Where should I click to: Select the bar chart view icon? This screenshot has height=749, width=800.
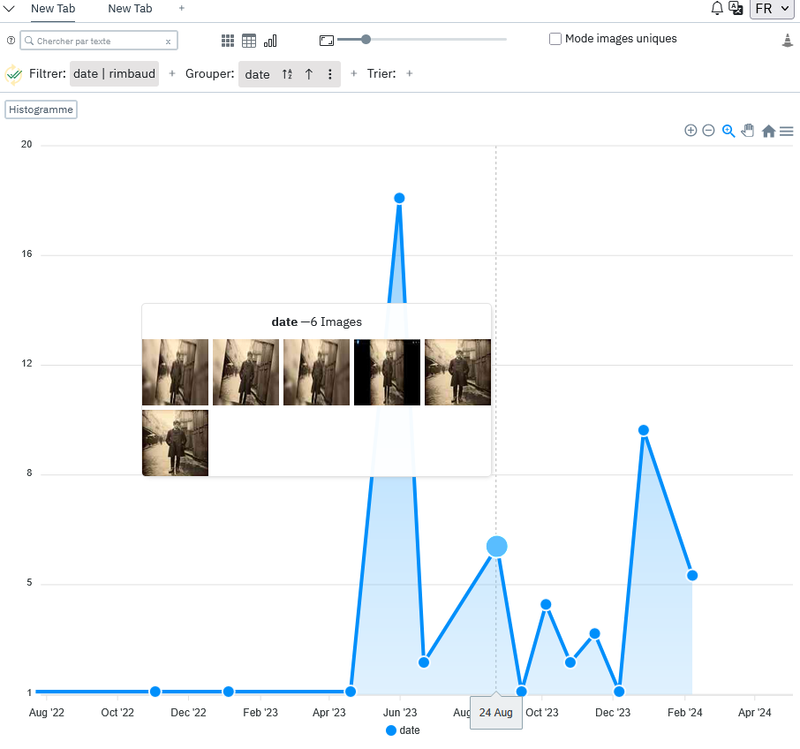pyautogui.click(x=270, y=41)
